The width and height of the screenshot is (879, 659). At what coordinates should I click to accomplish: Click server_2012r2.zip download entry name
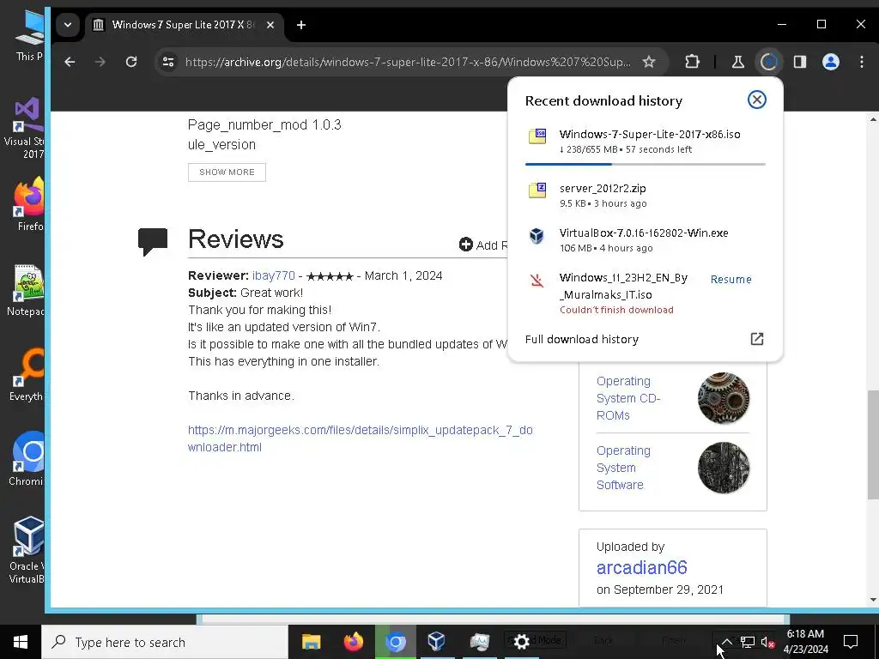(603, 188)
